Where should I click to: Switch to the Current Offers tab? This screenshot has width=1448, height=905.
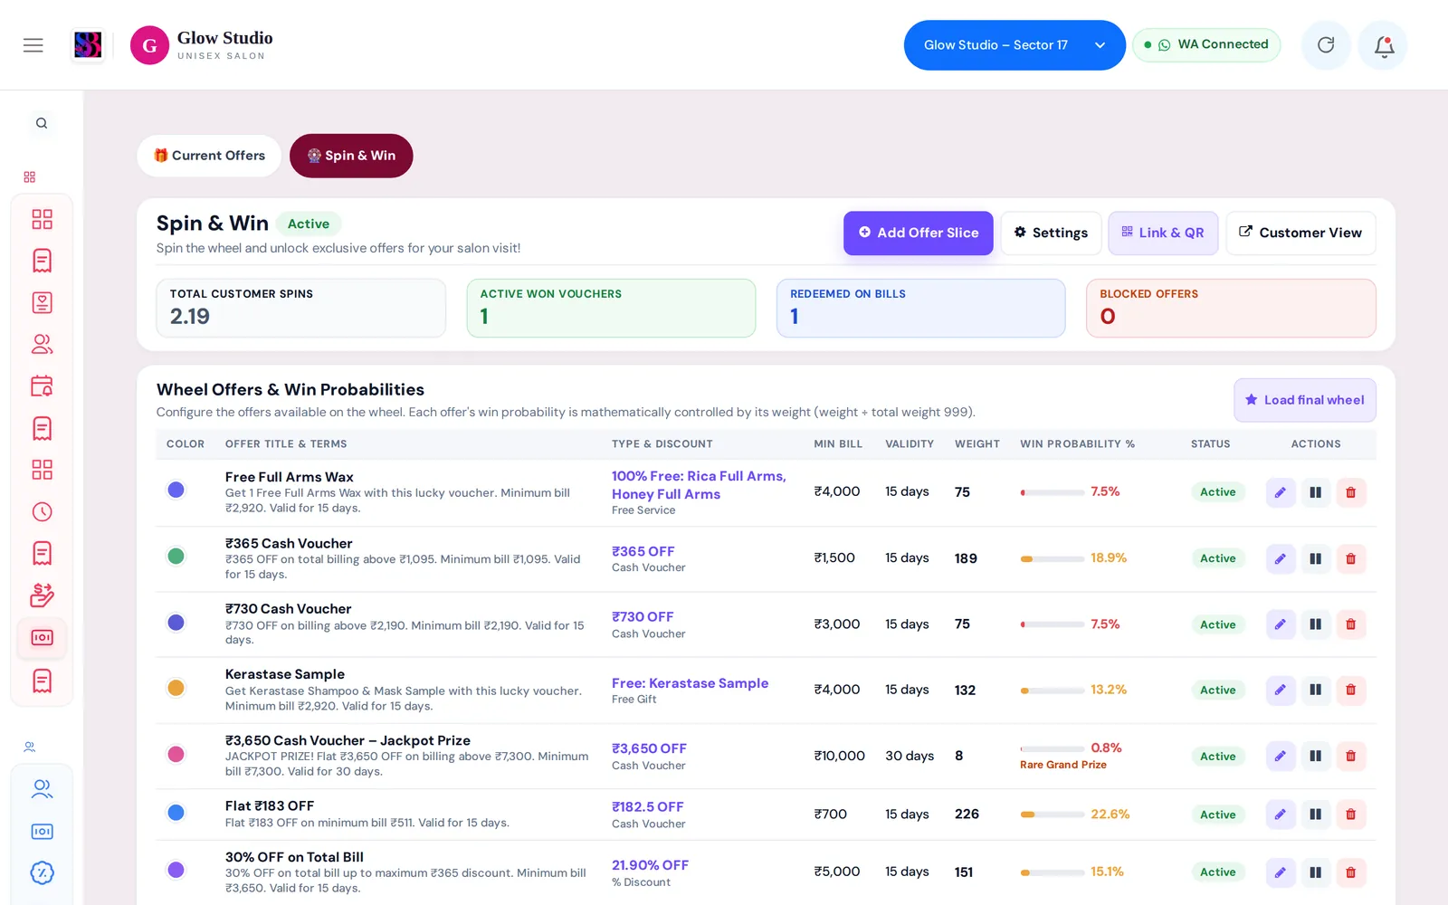[x=209, y=156]
